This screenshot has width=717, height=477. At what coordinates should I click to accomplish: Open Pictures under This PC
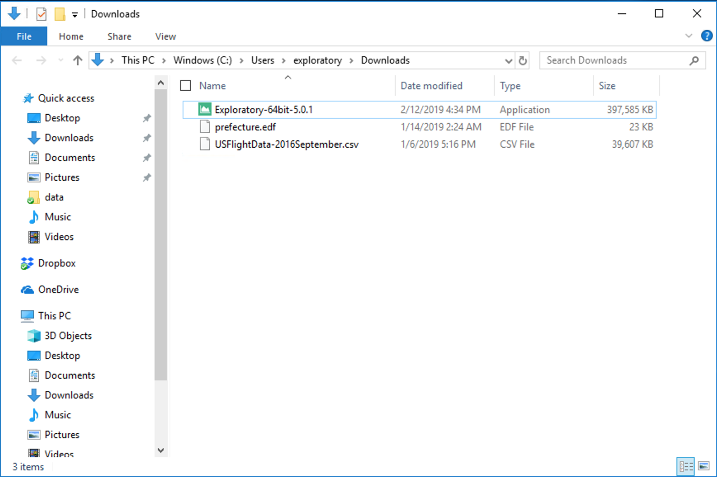click(x=62, y=435)
